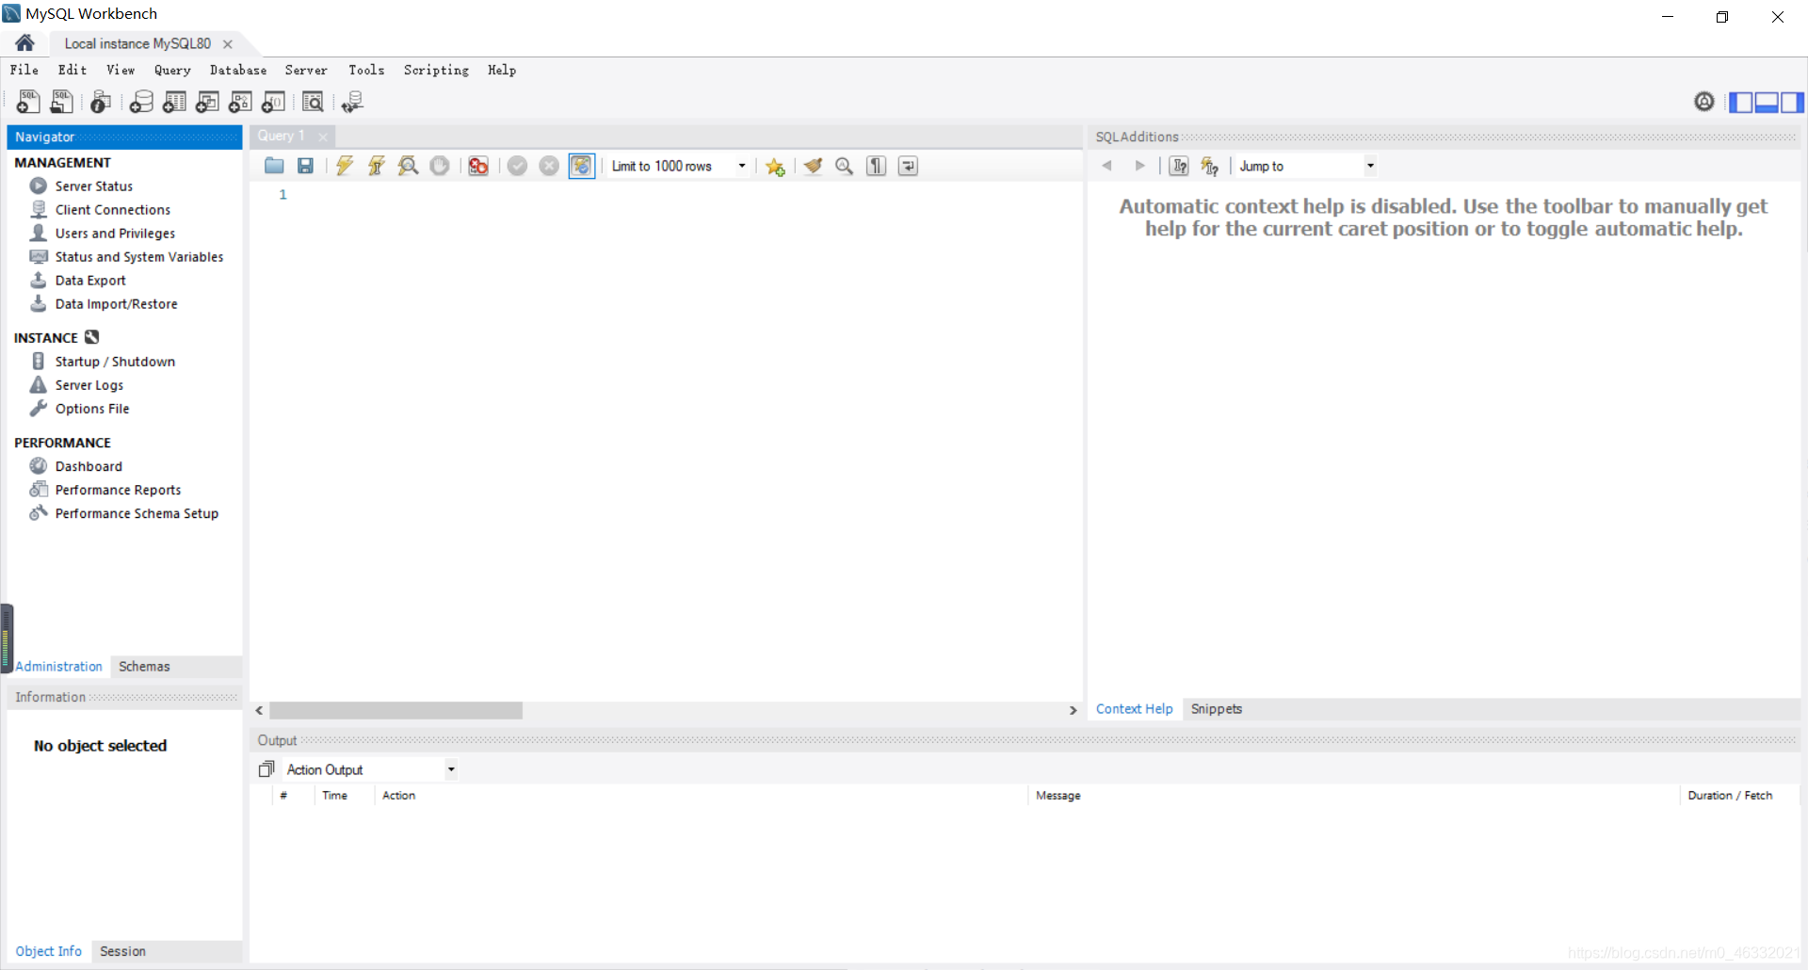Open script file folder icon in query editor
The image size is (1808, 970).
pyautogui.click(x=274, y=166)
